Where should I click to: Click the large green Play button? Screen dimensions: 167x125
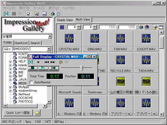43,68
